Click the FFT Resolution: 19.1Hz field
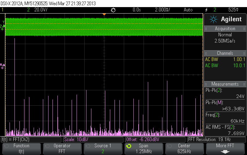The width and height of the screenshot is (247, 155). click(x=216, y=140)
